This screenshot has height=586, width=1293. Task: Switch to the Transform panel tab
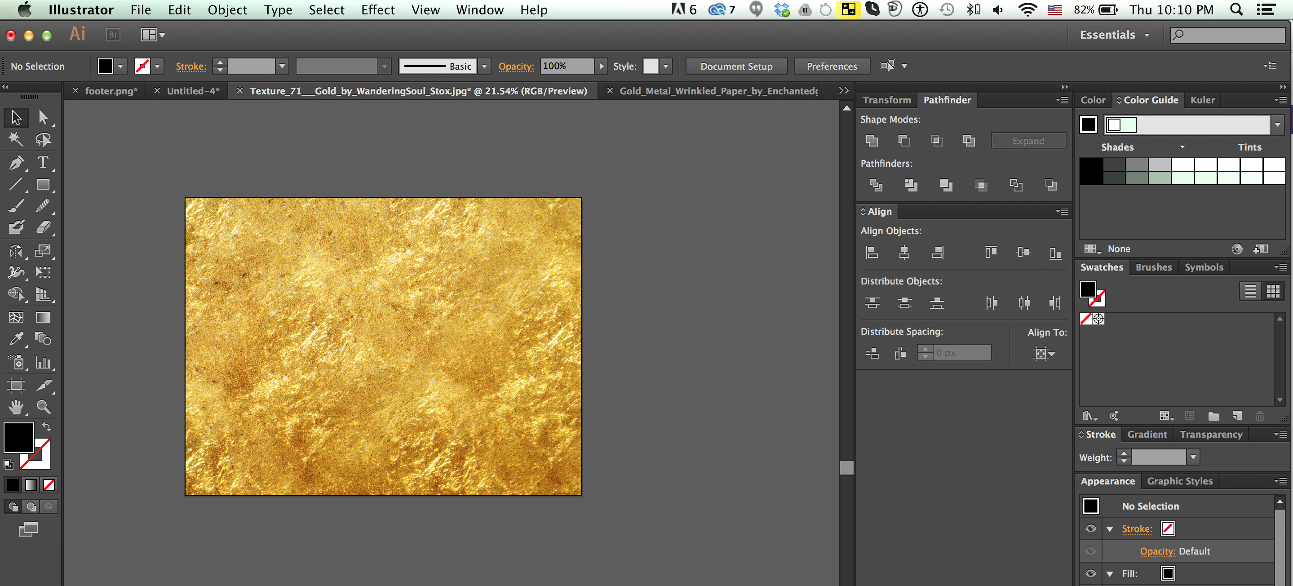pos(886,100)
